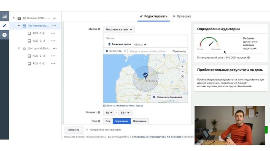This screenshot has width=270, height=151.
Task: Open the +80 км radius dropdown
Action: coord(140,44)
